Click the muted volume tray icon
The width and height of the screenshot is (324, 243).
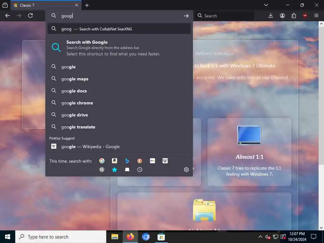(x=268, y=237)
